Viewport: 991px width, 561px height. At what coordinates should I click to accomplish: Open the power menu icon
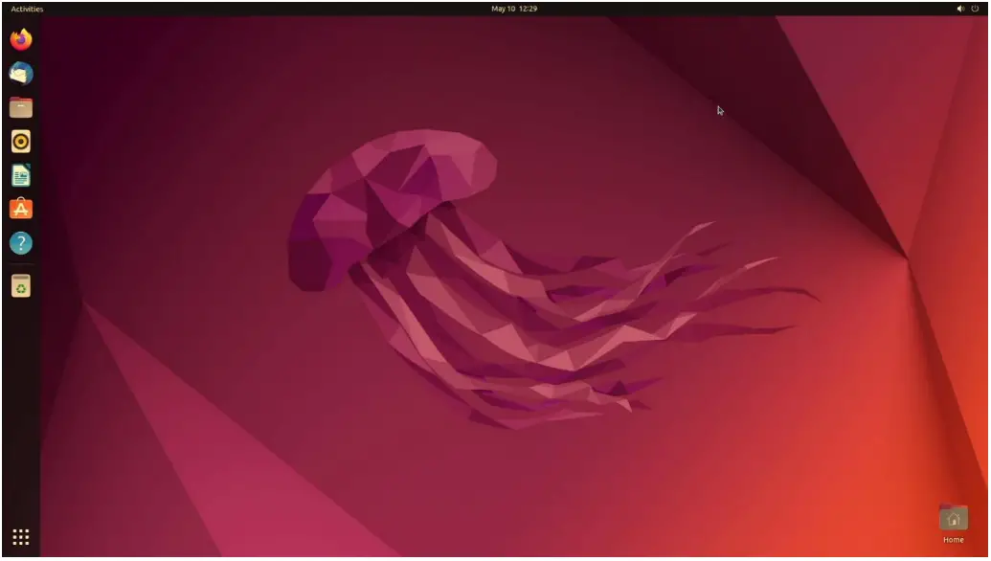tap(975, 9)
